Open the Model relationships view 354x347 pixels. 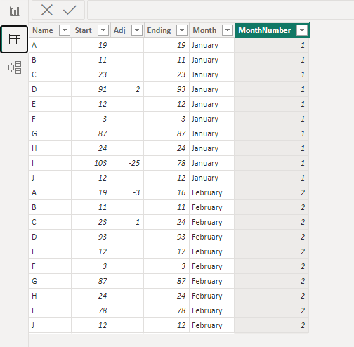15,67
